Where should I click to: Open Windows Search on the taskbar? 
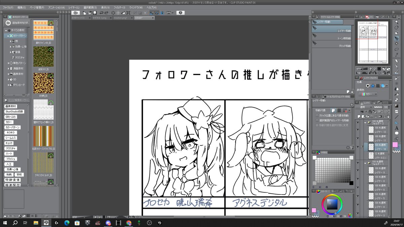pyautogui.click(x=15, y=223)
